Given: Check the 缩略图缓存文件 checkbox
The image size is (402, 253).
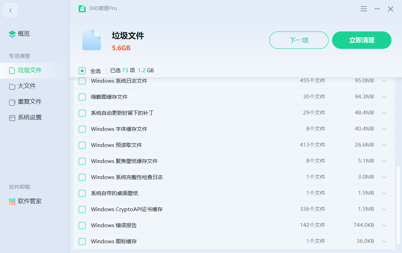Looking at the screenshot, I should tap(82, 97).
